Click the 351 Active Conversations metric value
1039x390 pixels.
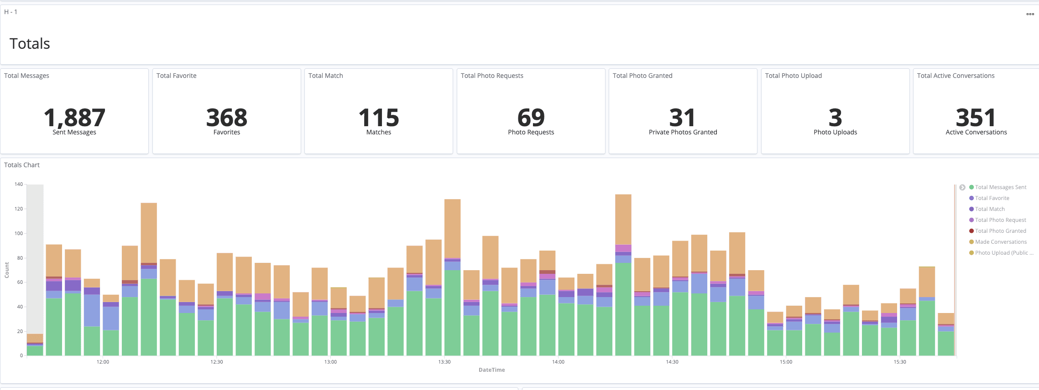[976, 118]
